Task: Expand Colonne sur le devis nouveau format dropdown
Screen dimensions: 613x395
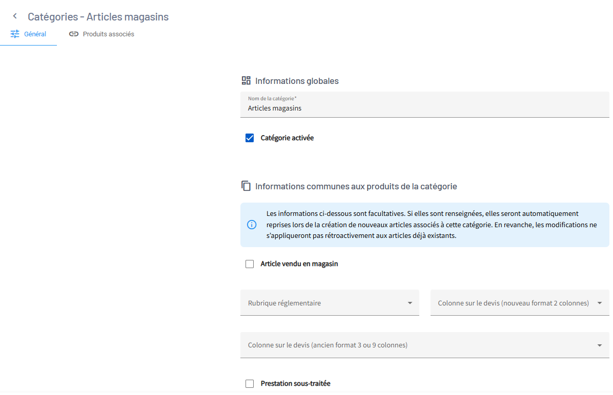Action: [520, 302]
